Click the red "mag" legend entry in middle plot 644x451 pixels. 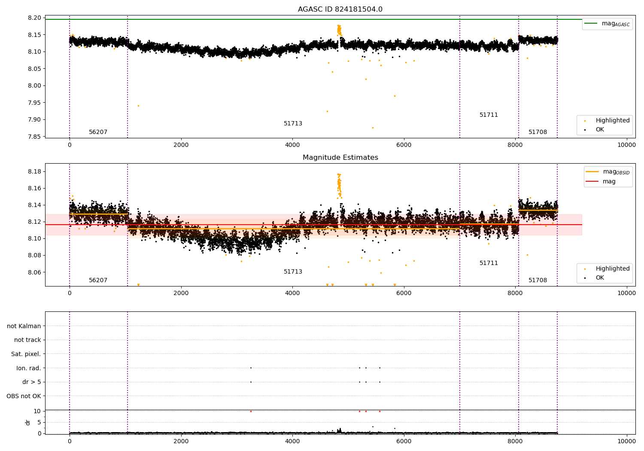[601, 181]
